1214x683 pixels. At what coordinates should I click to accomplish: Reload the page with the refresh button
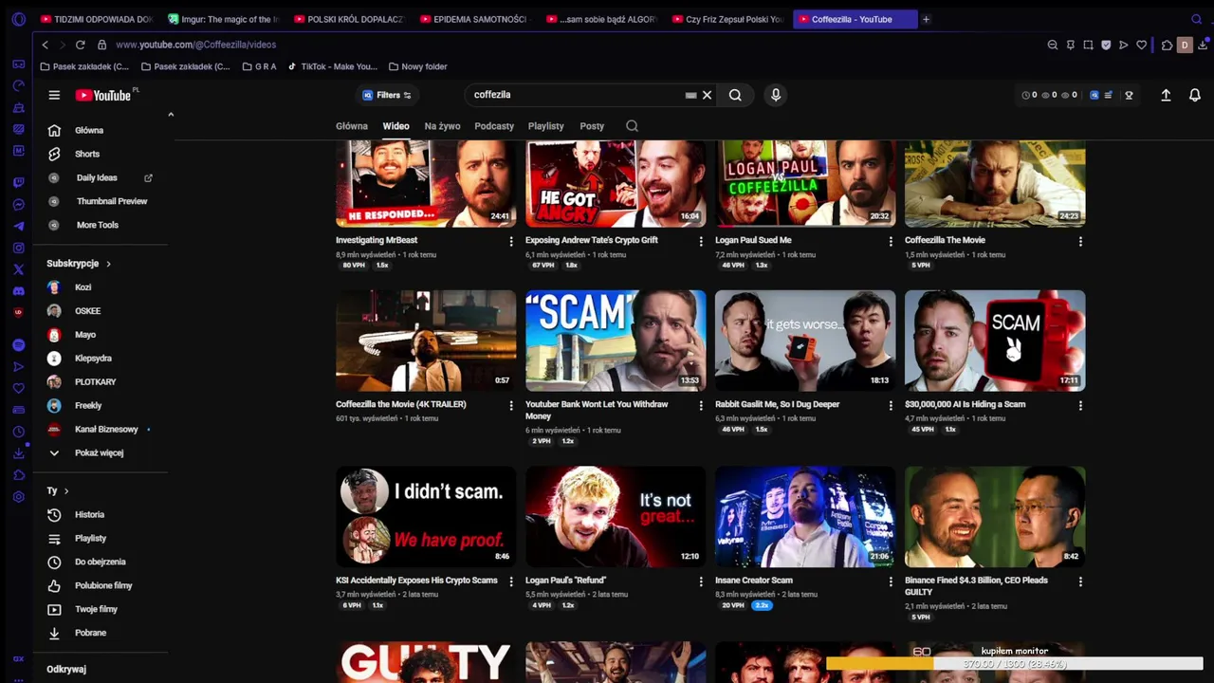click(x=80, y=45)
